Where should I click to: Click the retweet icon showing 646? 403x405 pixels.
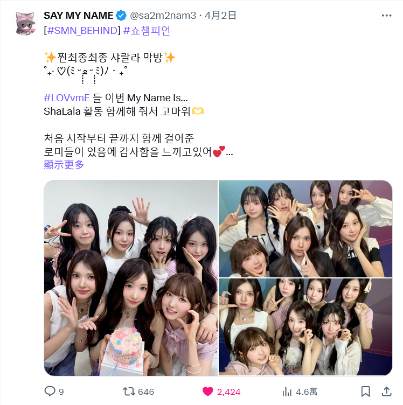pos(129,392)
